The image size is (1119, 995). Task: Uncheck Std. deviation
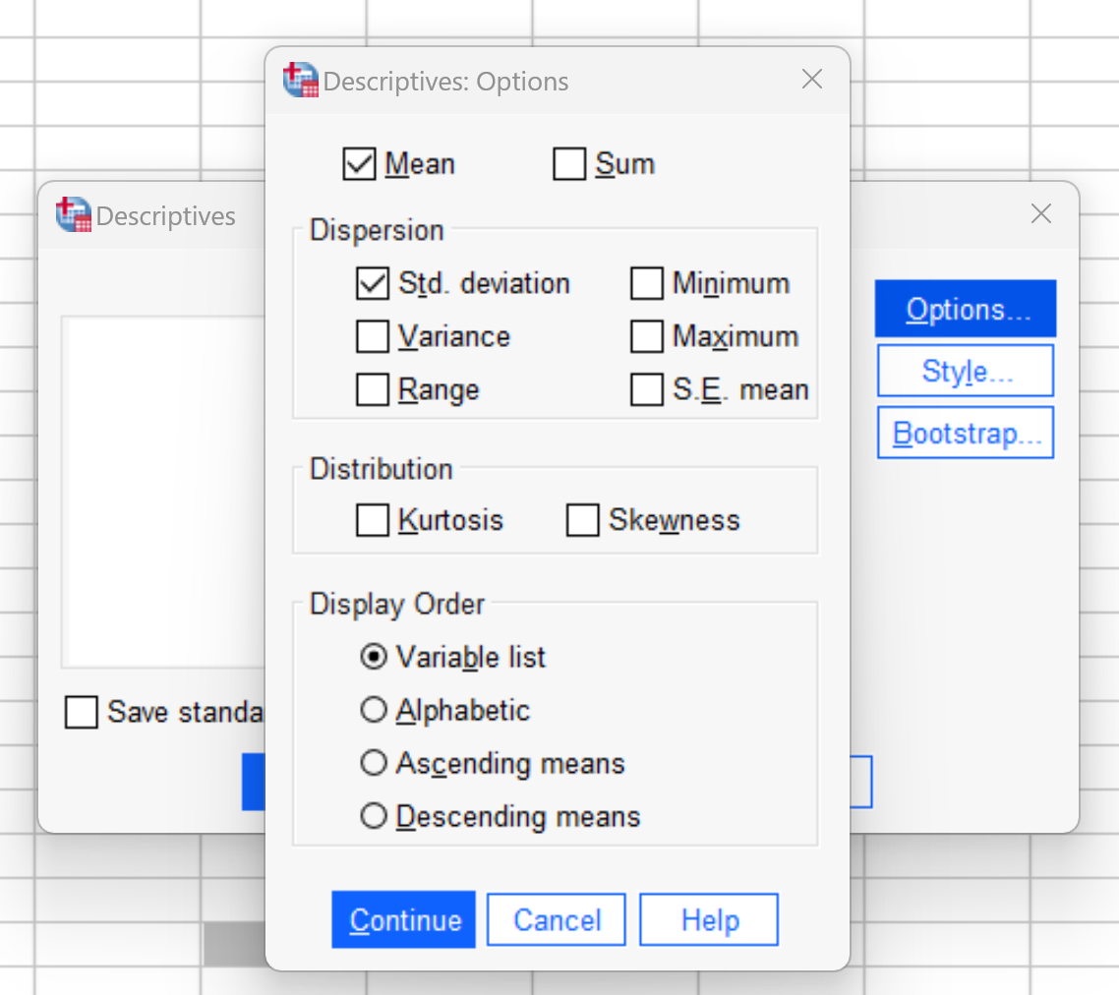point(372,284)
